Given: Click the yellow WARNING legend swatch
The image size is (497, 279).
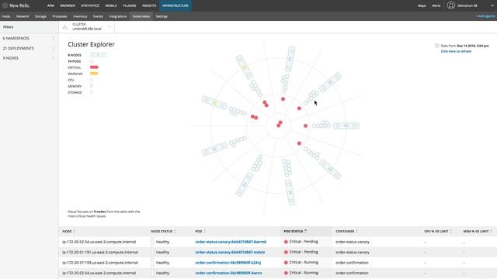Looking at the screenshot, I should tap(94, 74).
